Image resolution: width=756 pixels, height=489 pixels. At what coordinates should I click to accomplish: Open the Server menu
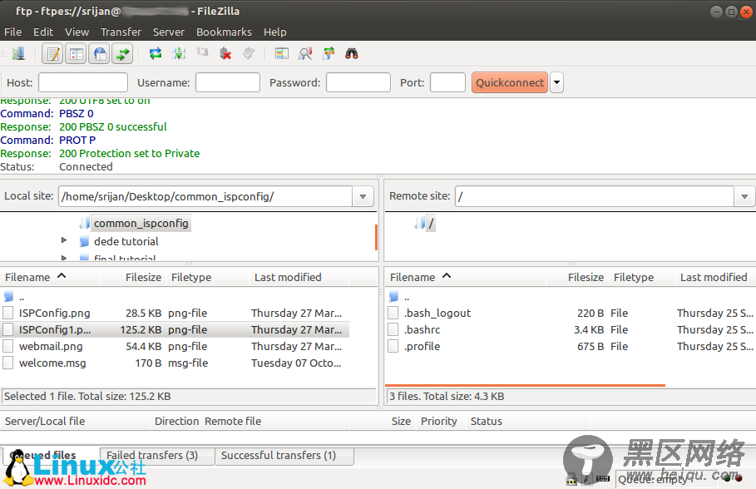tap(169, 32)
